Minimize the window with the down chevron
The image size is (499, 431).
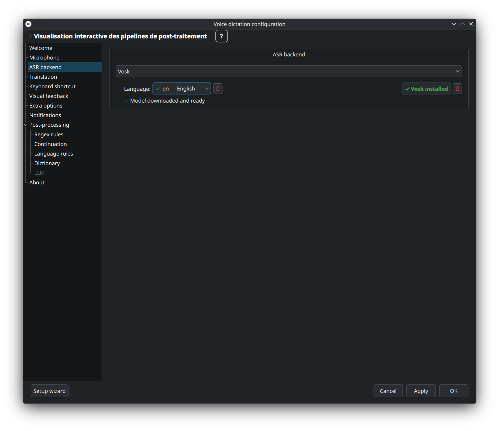[x=454, y=24]
